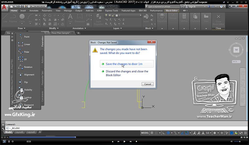The image size is (249, 145).
Task: Toggle grid display in status bar
Action: 152,133
